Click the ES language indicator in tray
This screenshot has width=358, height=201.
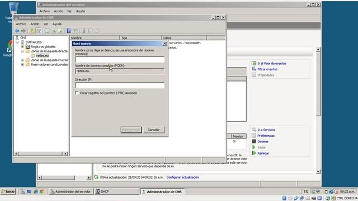305,192
